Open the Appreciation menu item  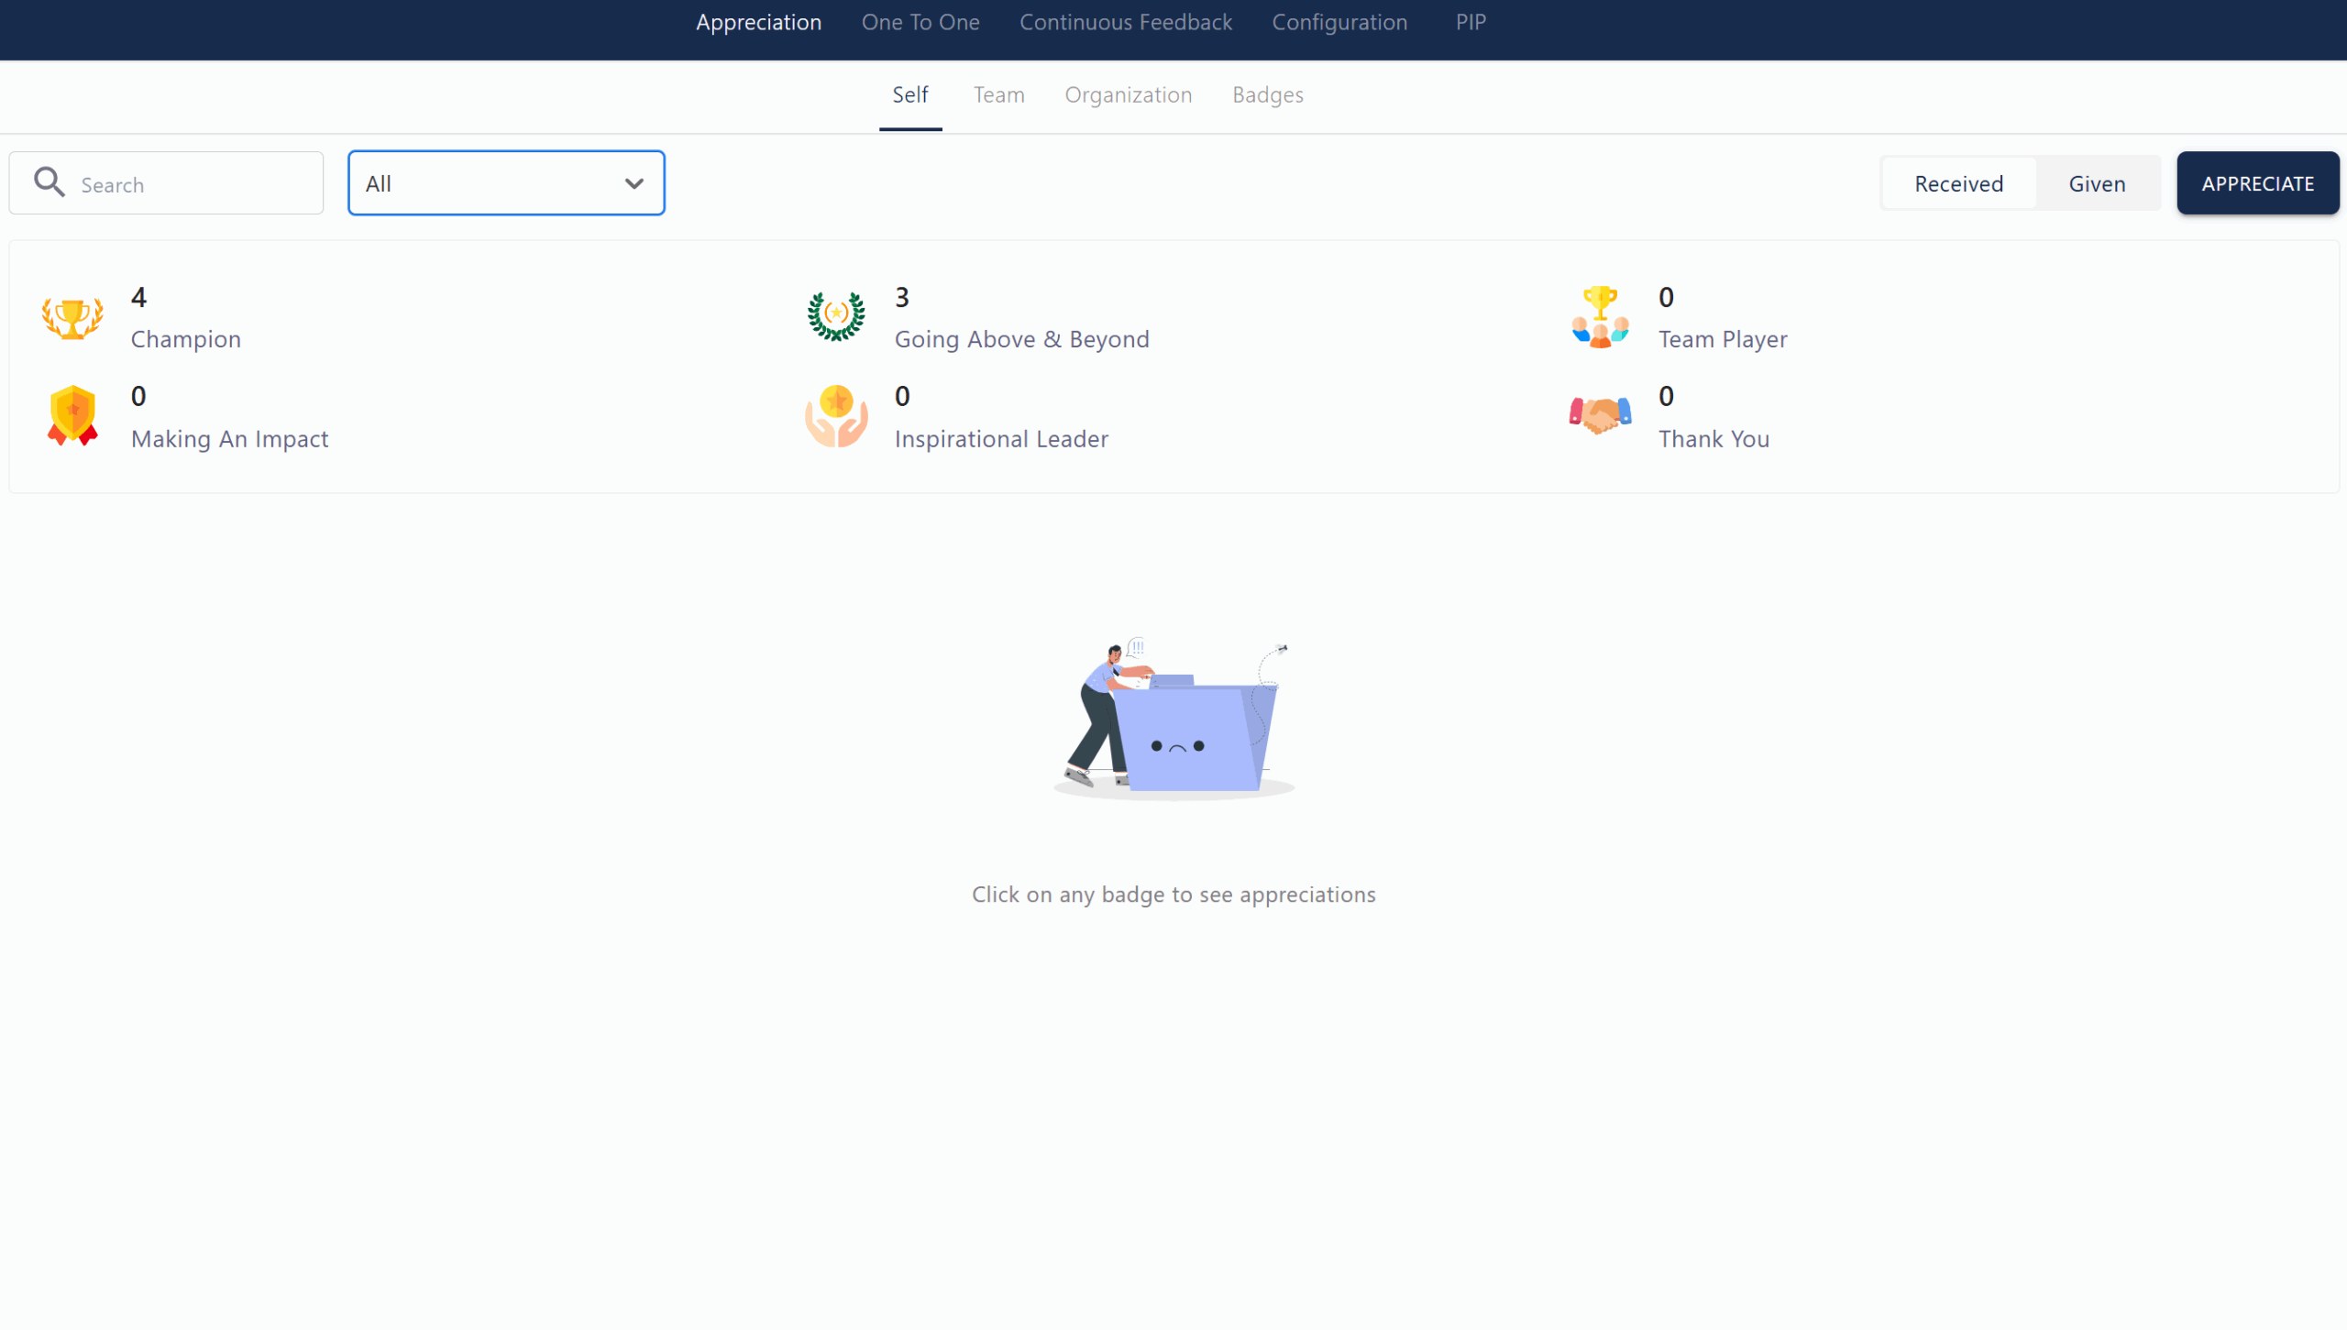coord(758,22)
